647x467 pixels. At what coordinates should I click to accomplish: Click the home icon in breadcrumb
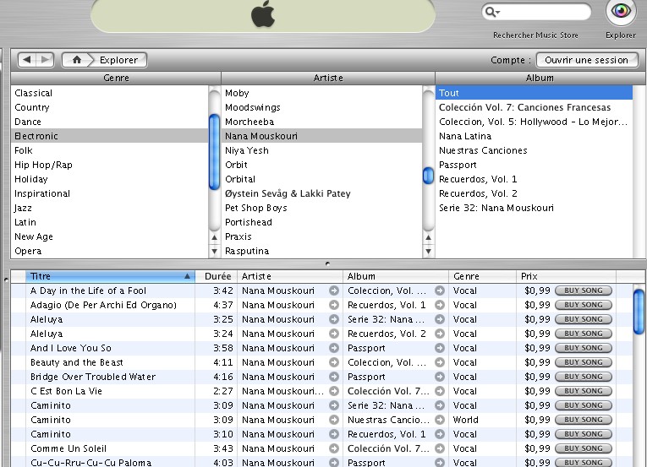pyautogui.click(x=77, y=60)
